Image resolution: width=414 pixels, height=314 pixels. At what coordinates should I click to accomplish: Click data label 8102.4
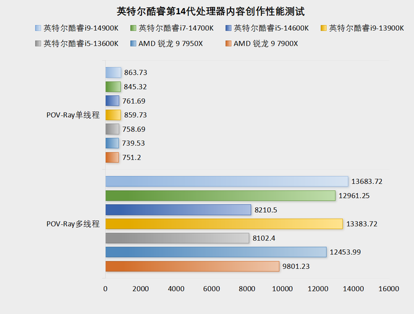(264, 238)
